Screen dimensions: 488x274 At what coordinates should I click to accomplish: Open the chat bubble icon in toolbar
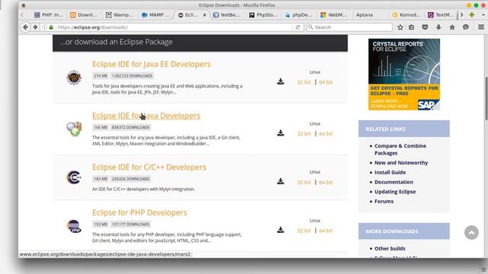point(466,27)
